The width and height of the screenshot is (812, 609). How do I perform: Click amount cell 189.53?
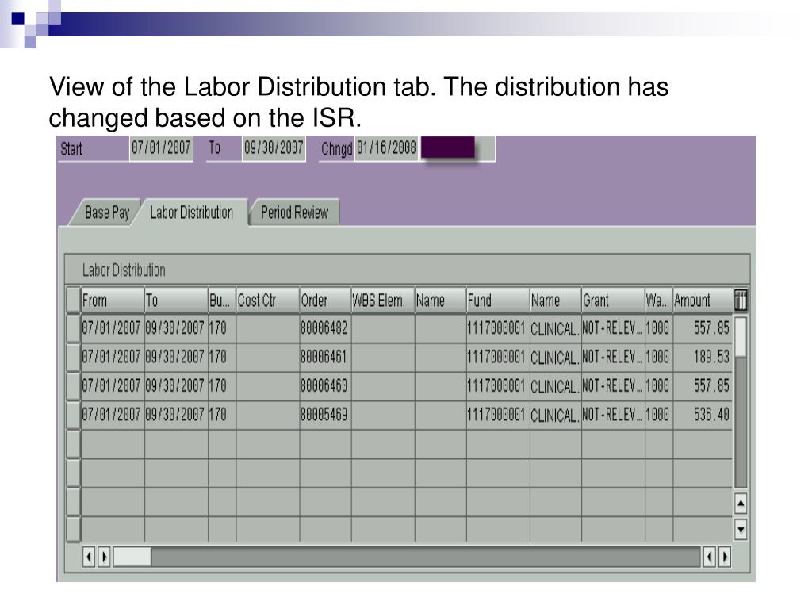pyautogui.click(x=703, y=358)
